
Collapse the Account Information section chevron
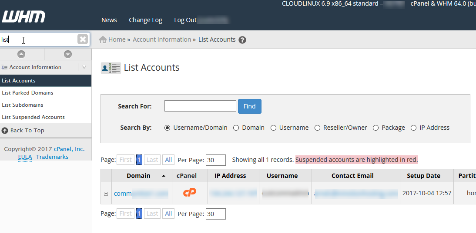(x=84, y=67)
